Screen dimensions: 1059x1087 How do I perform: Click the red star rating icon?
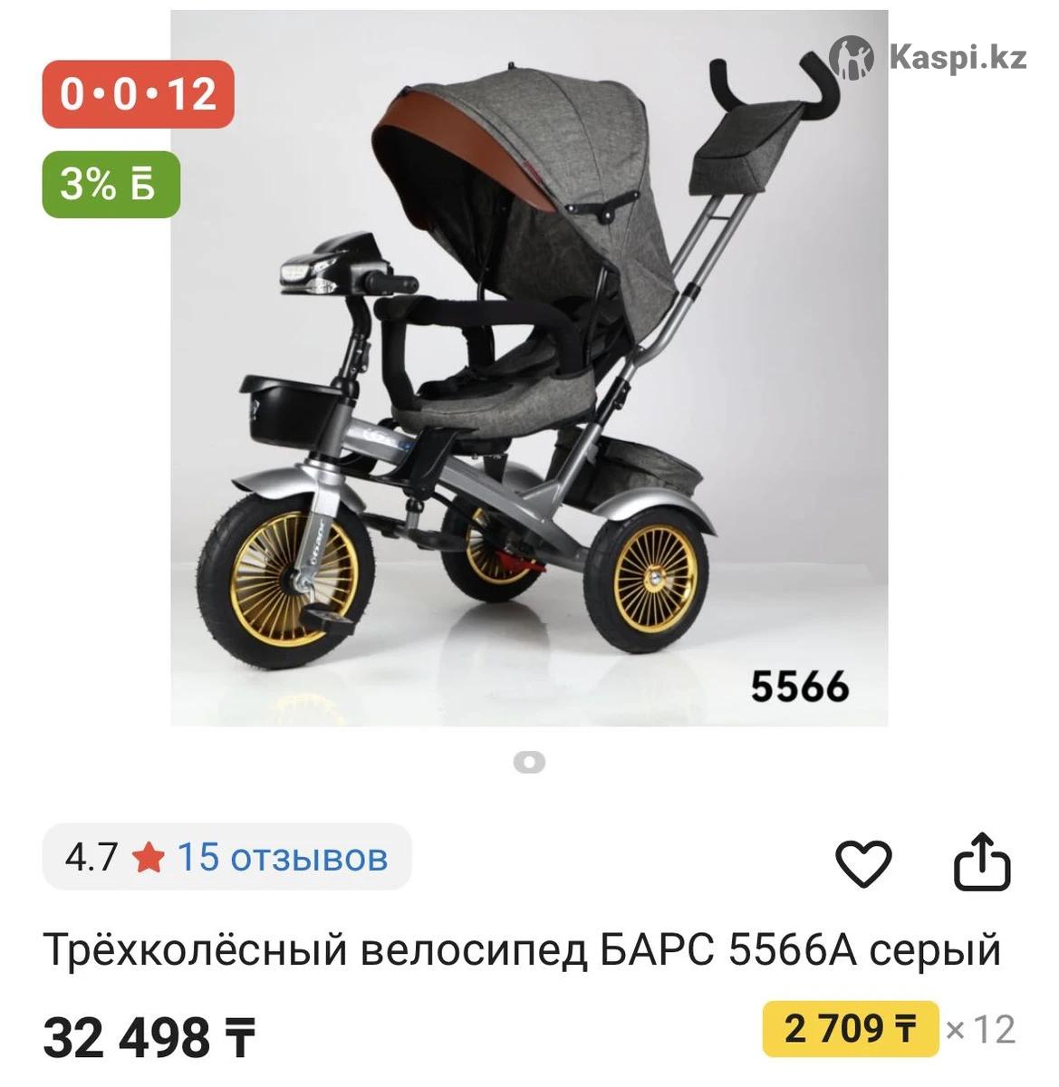click(148, 857)
